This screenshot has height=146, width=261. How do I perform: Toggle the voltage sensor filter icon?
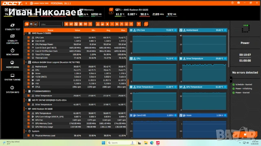click(x=102, y=24)
